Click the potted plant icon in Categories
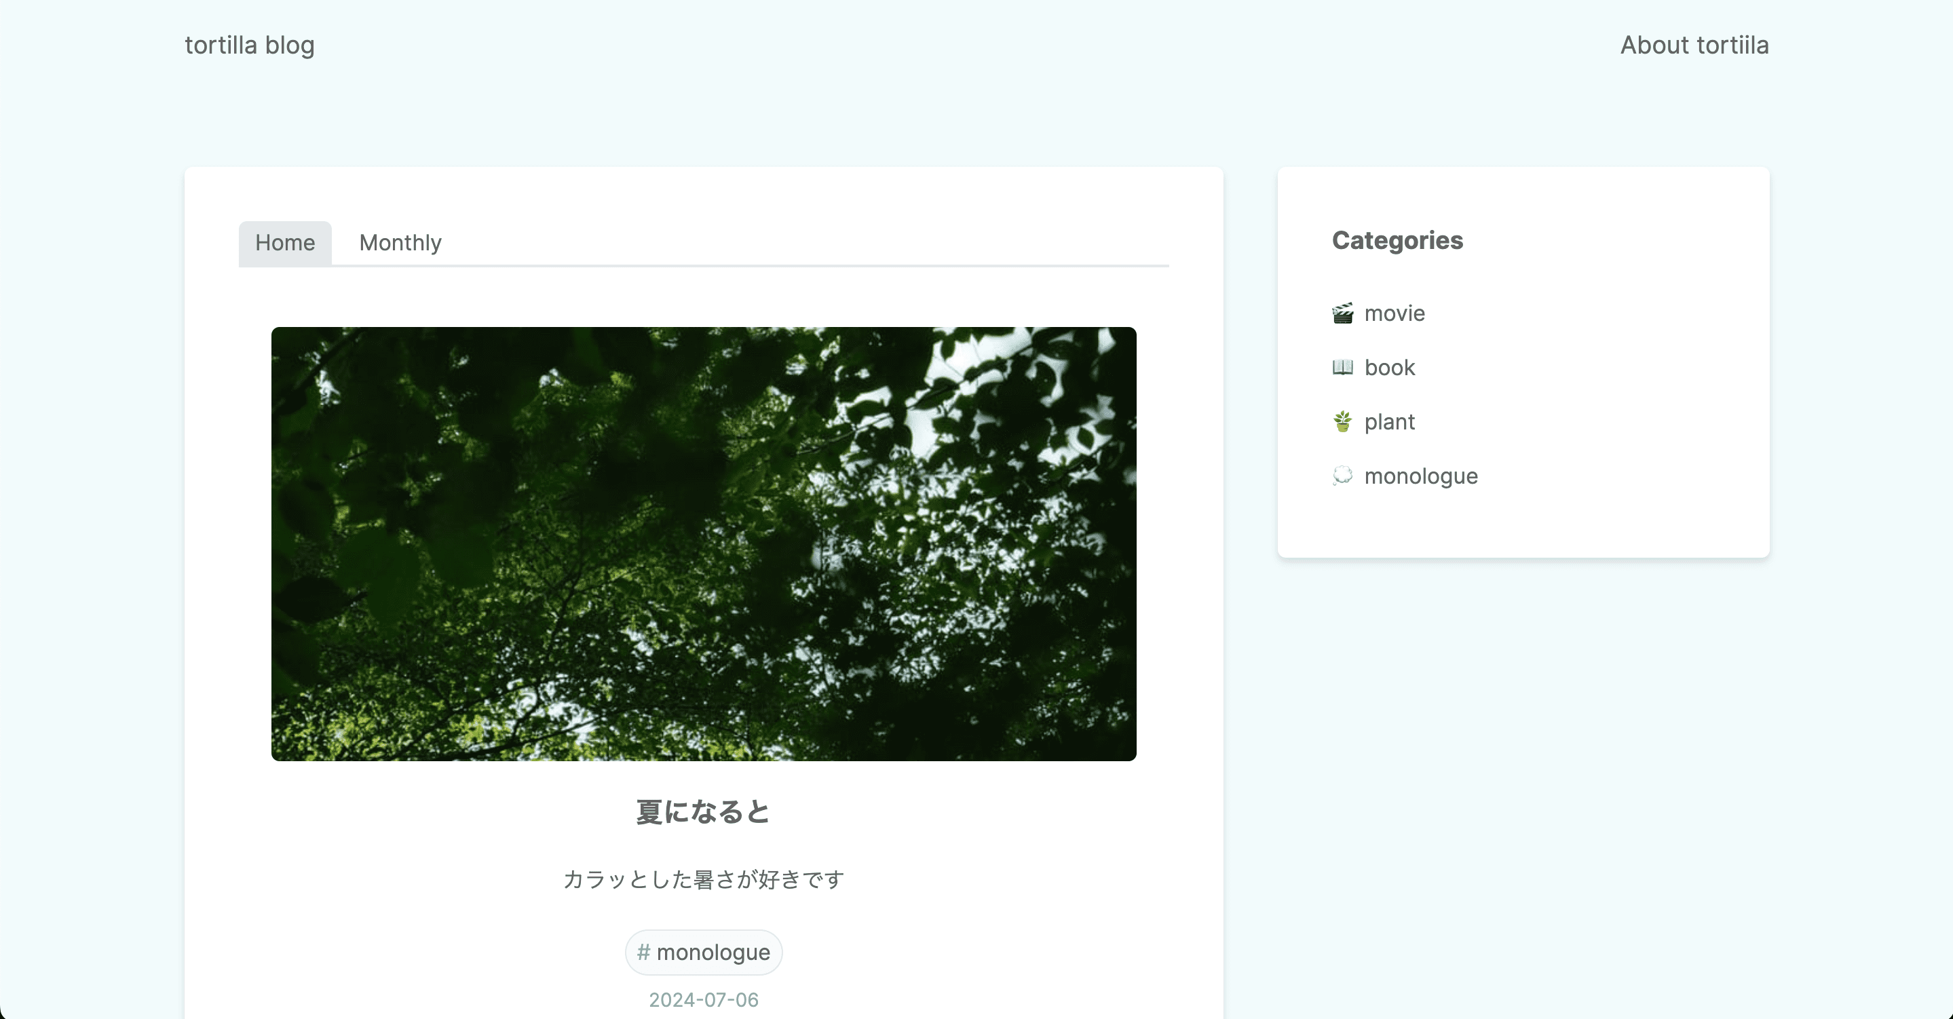 point(1342,421)
